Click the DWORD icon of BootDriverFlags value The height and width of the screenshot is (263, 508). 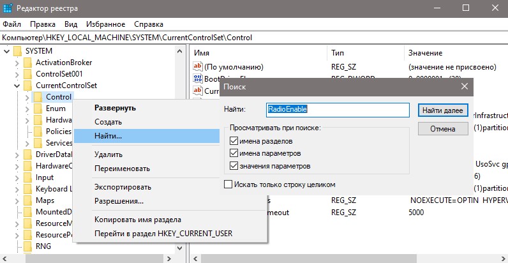pyautogui.click(x=197, y=78)
